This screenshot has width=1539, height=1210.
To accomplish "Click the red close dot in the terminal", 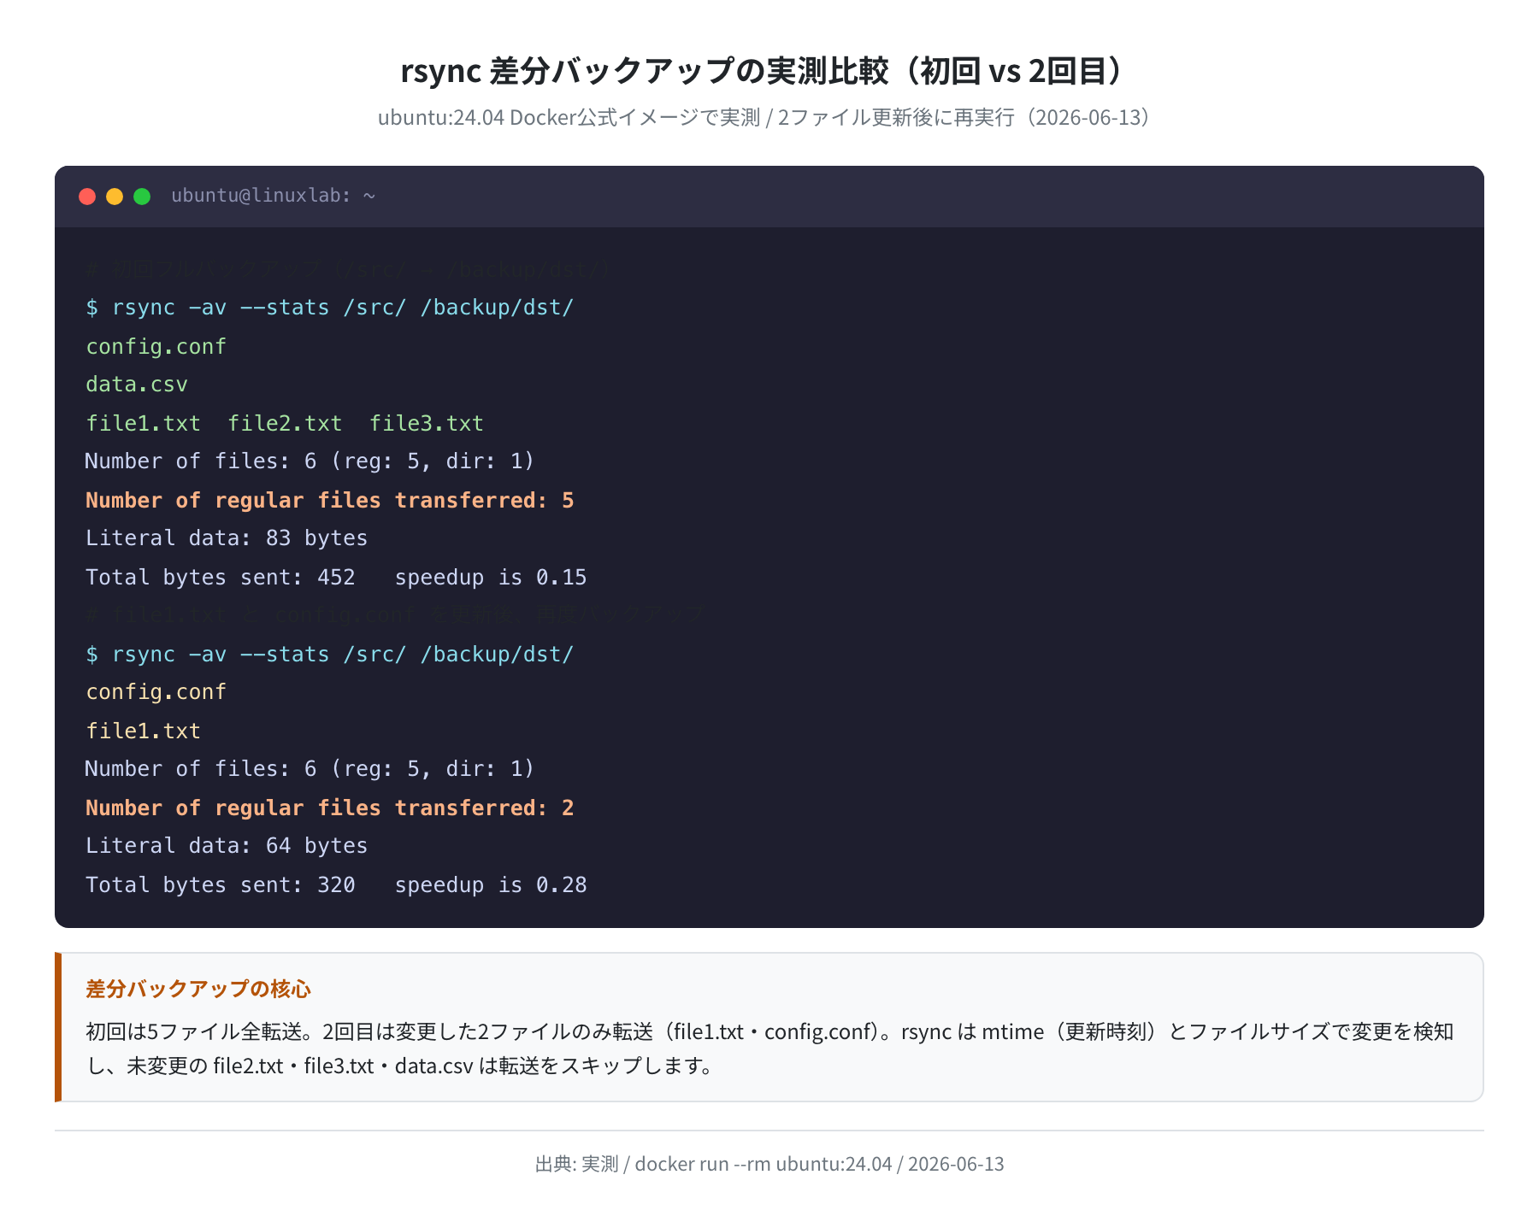I will tap(87, 197).
